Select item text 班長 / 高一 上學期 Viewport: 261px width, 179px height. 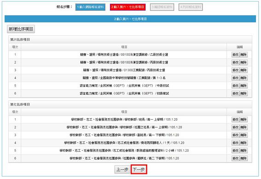point(124,120)
